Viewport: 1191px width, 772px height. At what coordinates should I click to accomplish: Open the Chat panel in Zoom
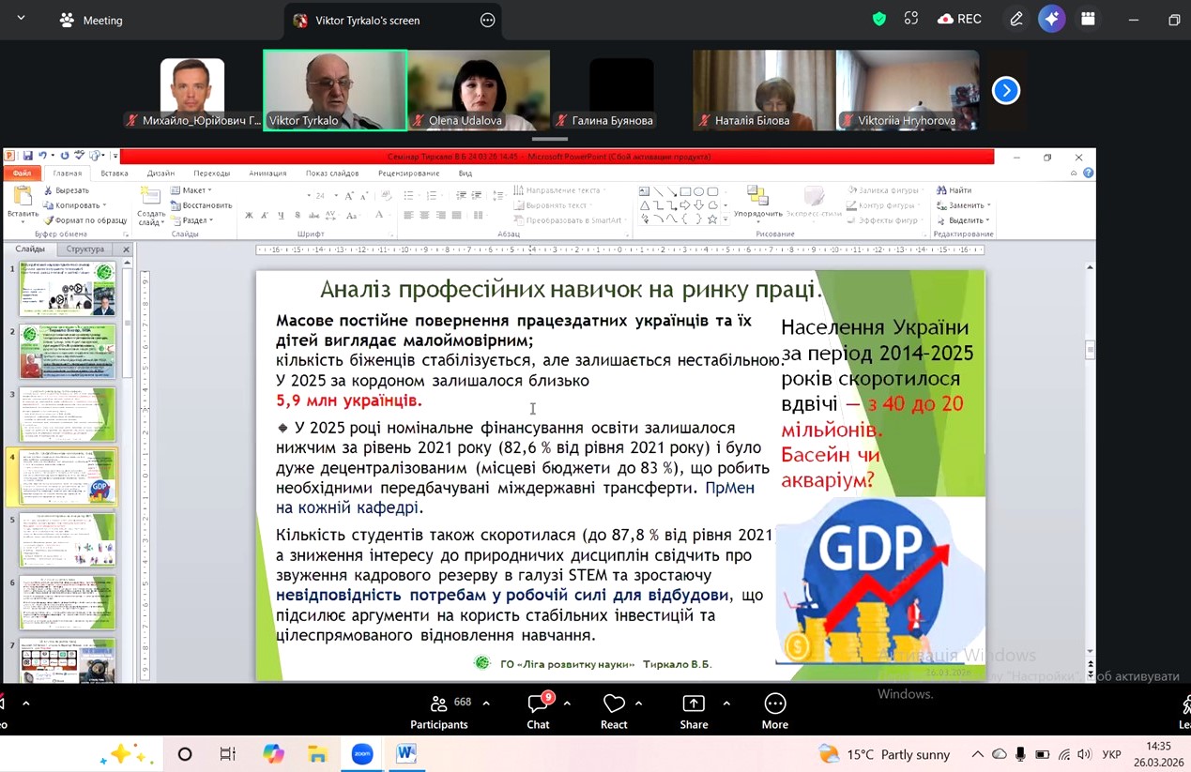538,710
